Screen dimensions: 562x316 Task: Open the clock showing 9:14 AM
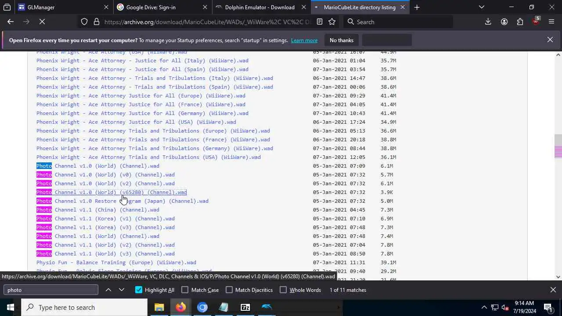coord(524,307)
